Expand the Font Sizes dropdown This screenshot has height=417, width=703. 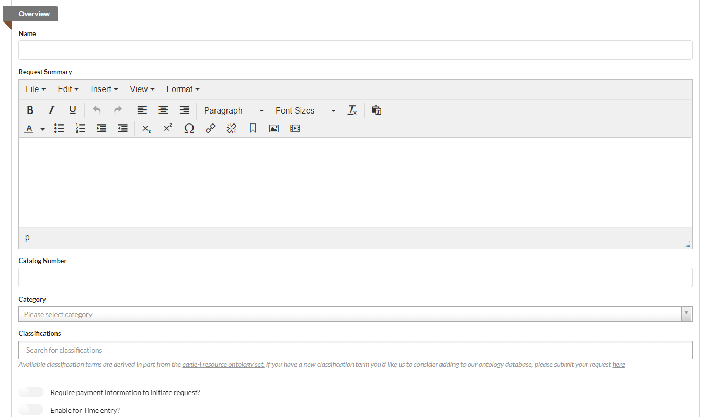click(x=305, y=111)
